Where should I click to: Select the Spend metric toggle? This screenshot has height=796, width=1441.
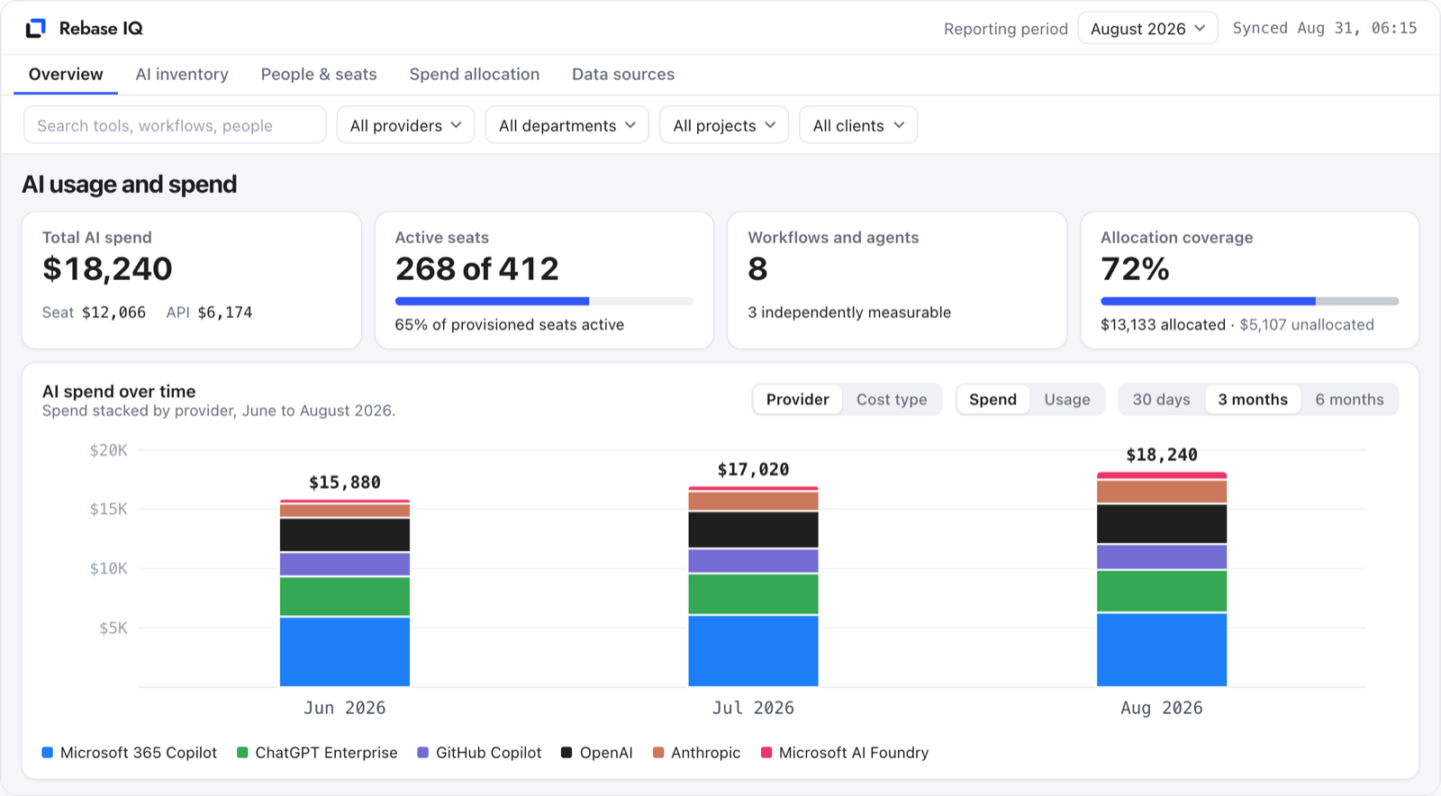click(992, 400)
